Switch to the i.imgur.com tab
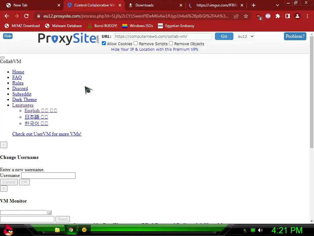Viewport: 314px width, 236px height. (217, 5)
